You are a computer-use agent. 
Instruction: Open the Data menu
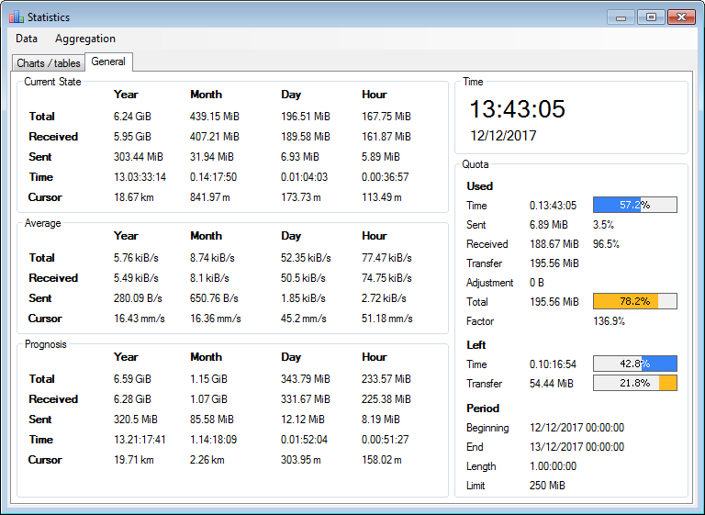[x=27, y=39]
